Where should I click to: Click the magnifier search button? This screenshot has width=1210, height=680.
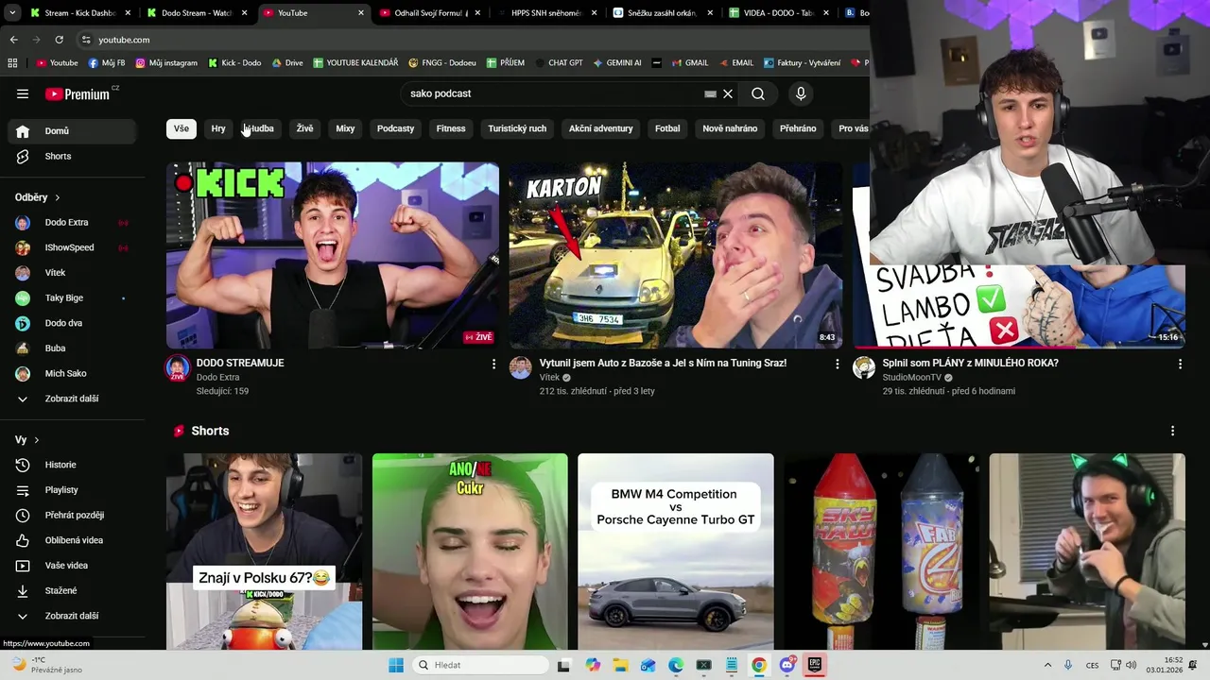pos(758,93)
